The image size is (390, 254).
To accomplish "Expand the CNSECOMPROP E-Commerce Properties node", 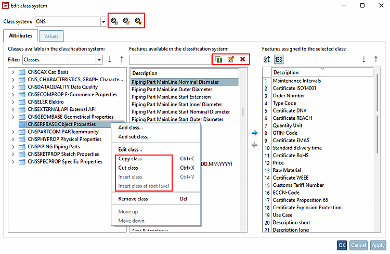I will [13, 95].
